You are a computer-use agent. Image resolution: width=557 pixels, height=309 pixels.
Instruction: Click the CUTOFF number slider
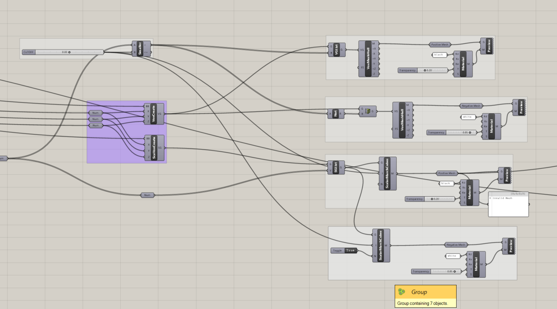click(63, 52)
